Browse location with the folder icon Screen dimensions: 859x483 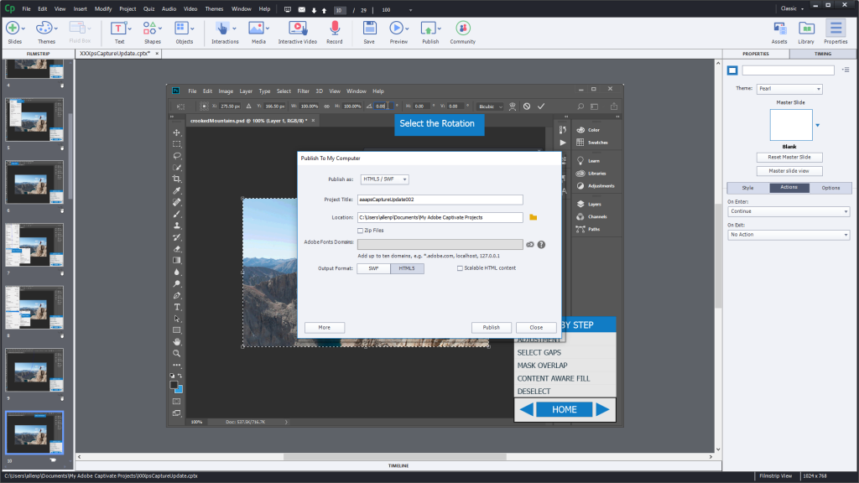click(533, 217)
